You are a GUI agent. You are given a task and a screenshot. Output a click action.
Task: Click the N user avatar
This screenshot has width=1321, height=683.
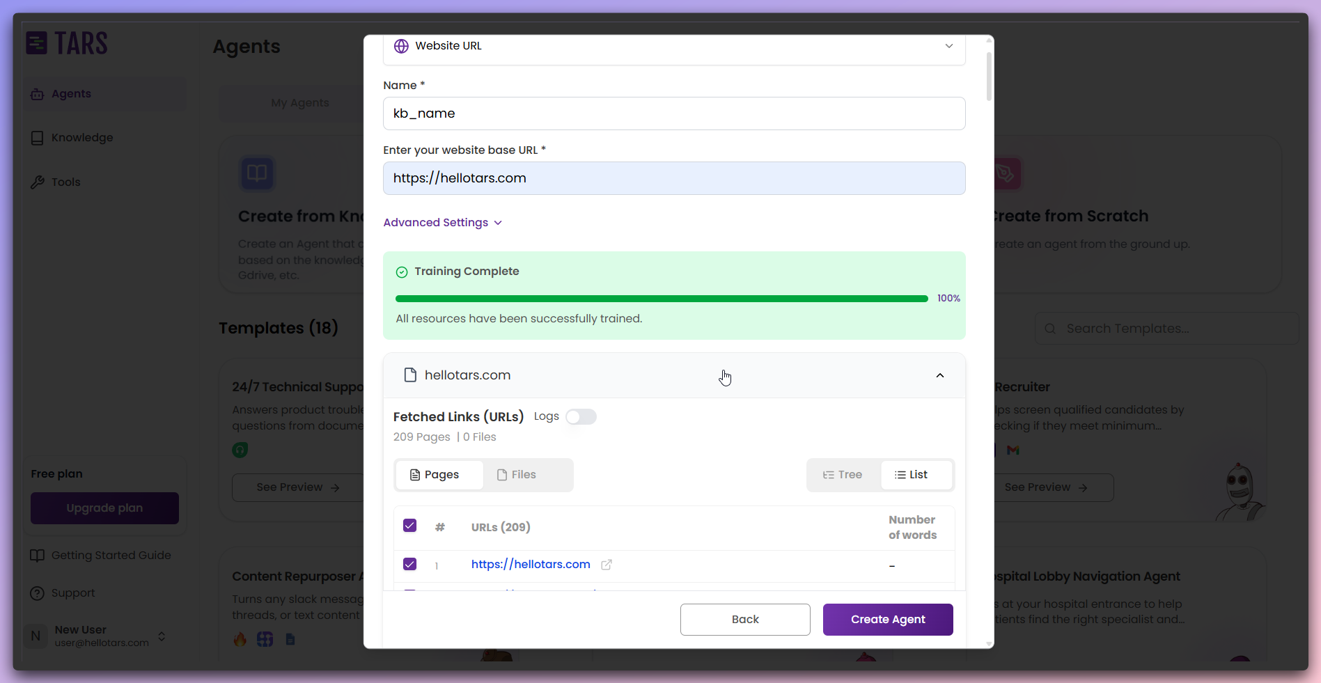point(36,636)
